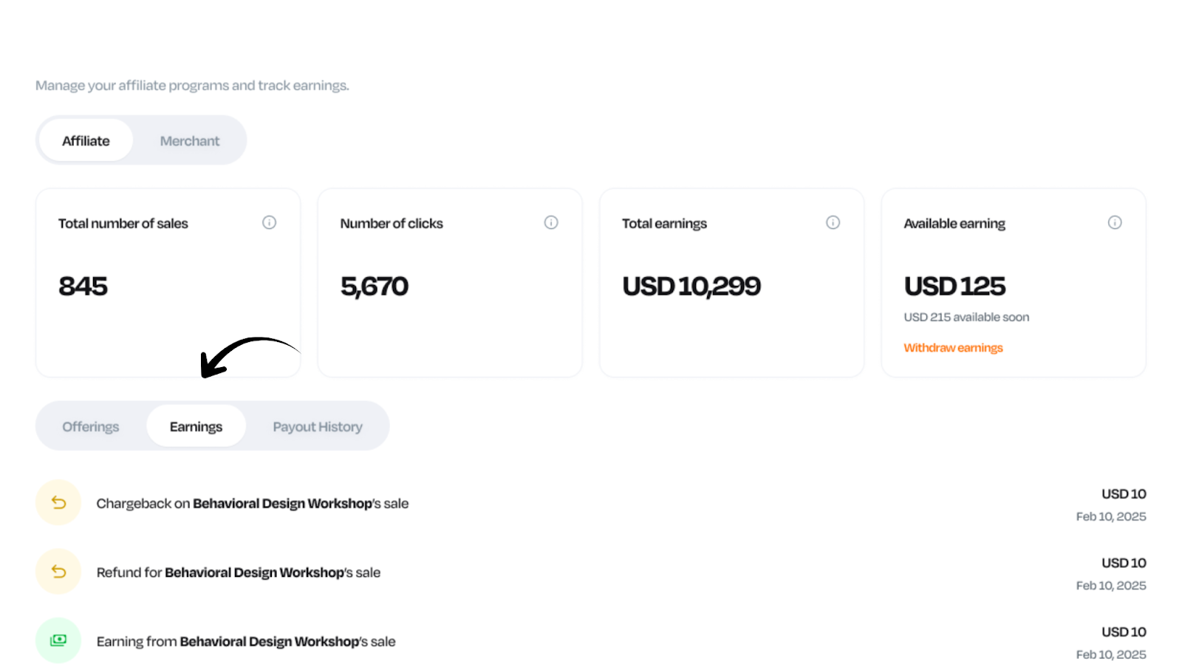Click info icon on Available earning card
Screen dimensions: 1182x667
click(x=1115, y=222)
